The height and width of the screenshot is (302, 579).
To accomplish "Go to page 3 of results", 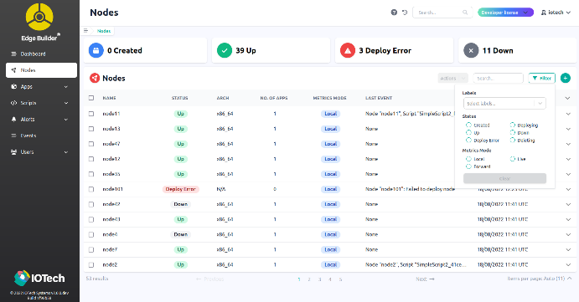I will (x=320, y=279).
